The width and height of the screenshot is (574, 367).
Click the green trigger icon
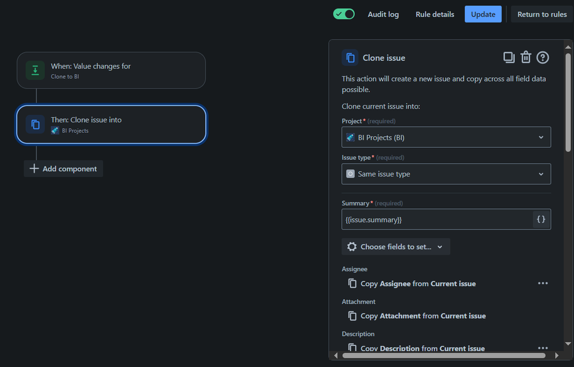(35, 70)
